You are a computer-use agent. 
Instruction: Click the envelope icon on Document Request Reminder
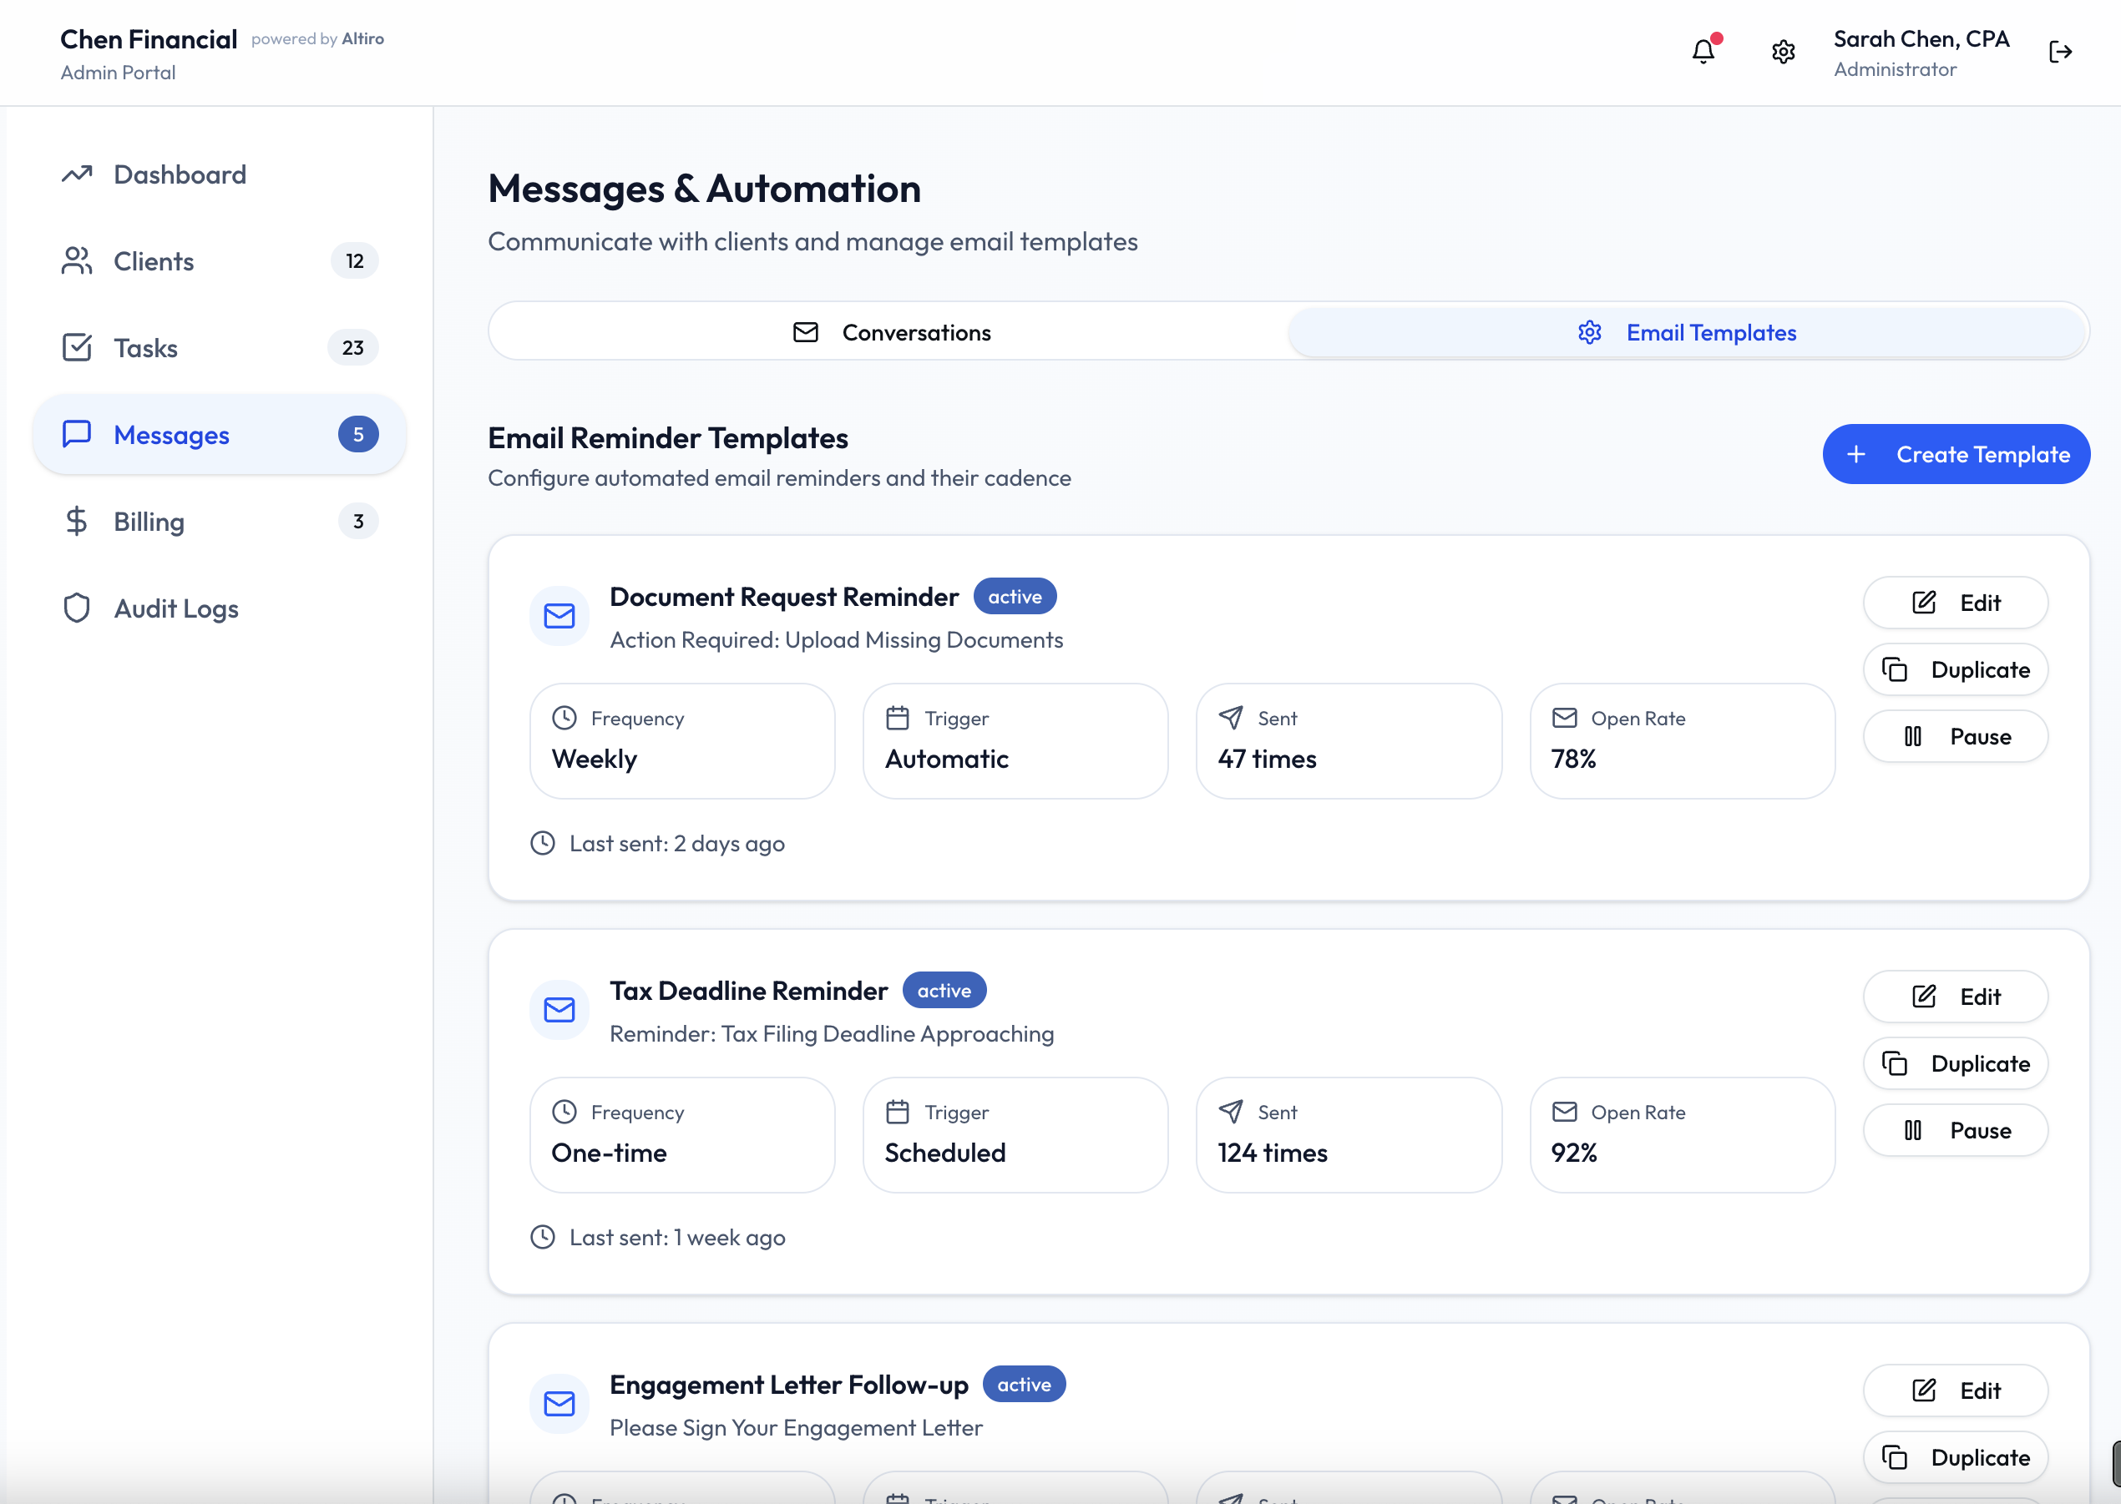click(x=559, y=615)
